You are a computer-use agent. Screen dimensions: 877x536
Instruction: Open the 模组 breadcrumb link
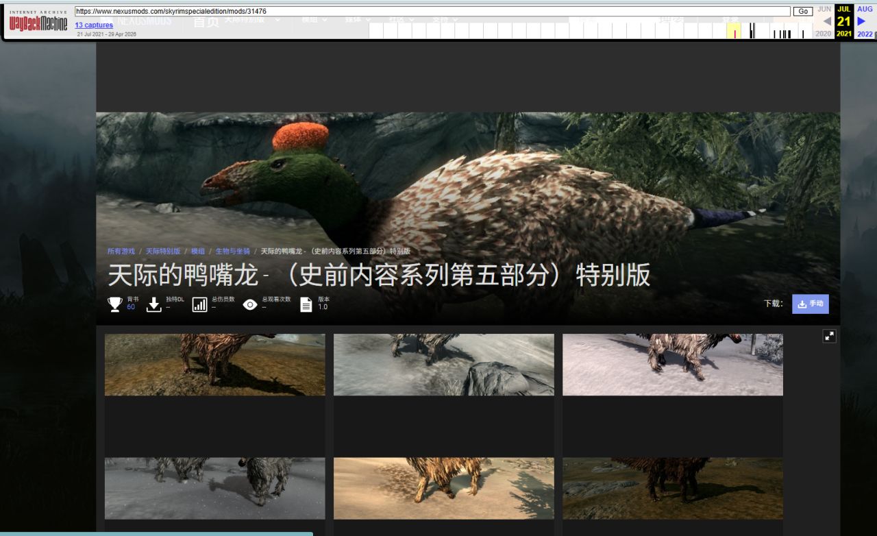click(198, 252)
